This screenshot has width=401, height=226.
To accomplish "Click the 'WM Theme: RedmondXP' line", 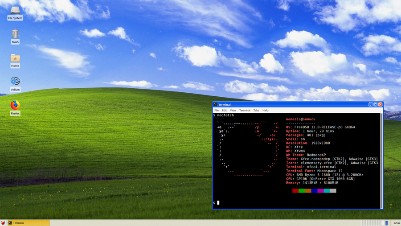I will coord(306,155).
